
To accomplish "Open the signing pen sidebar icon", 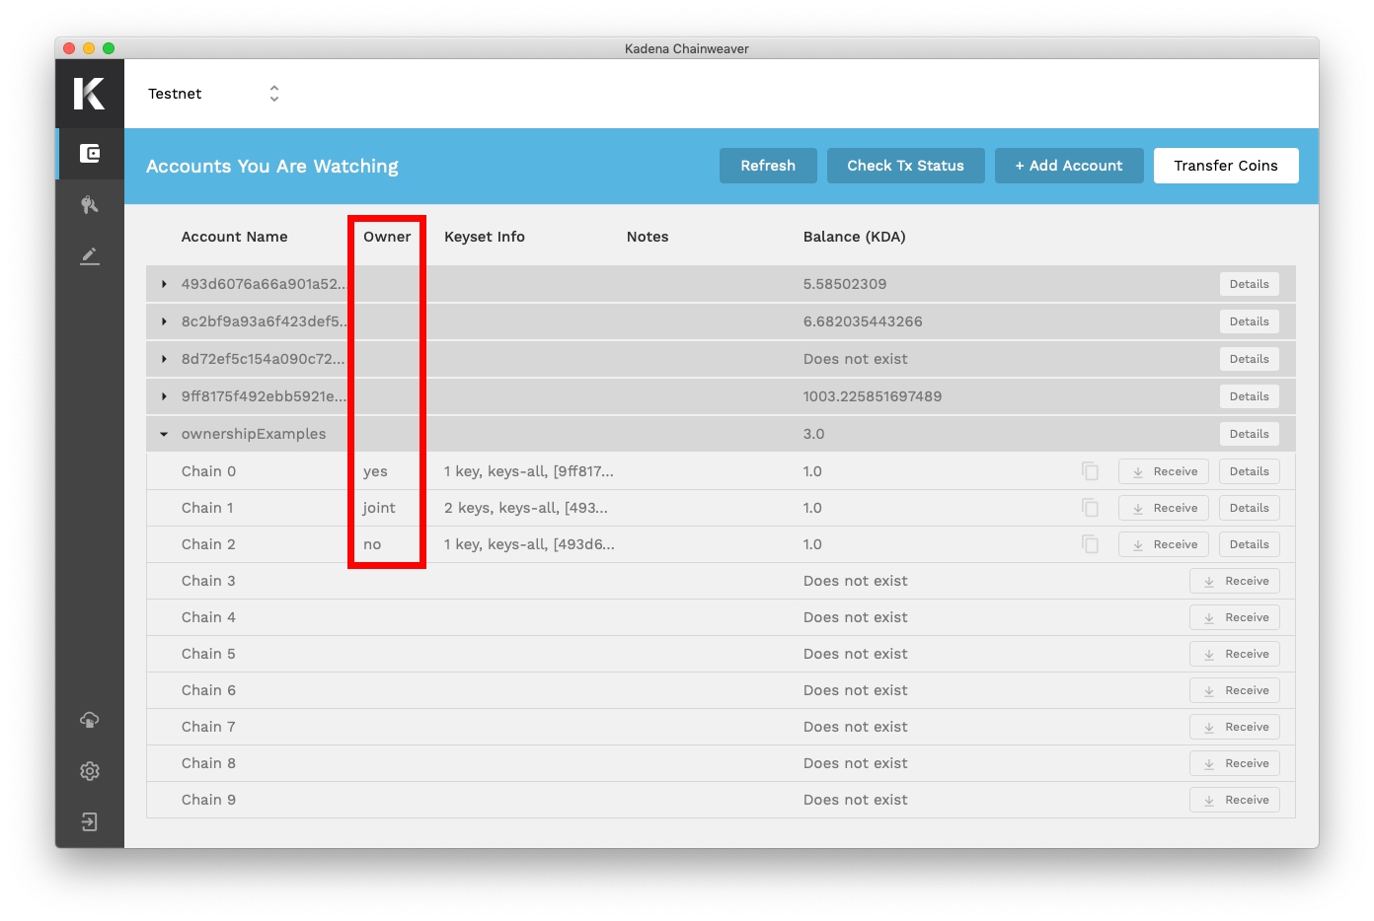I will point(90,256).
